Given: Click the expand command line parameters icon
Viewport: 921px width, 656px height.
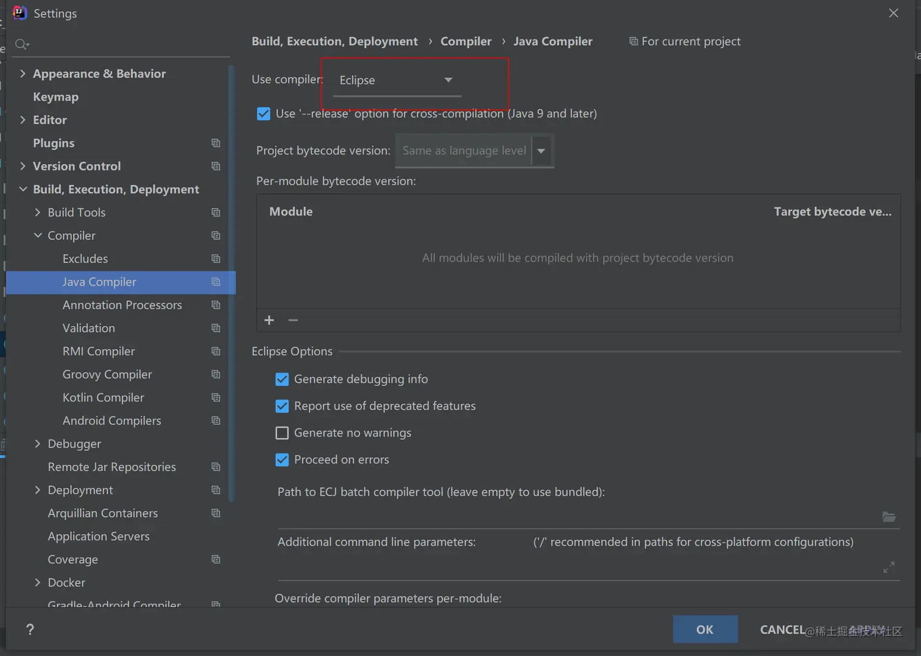Looking at the screenshot, I should click(889, 567).
